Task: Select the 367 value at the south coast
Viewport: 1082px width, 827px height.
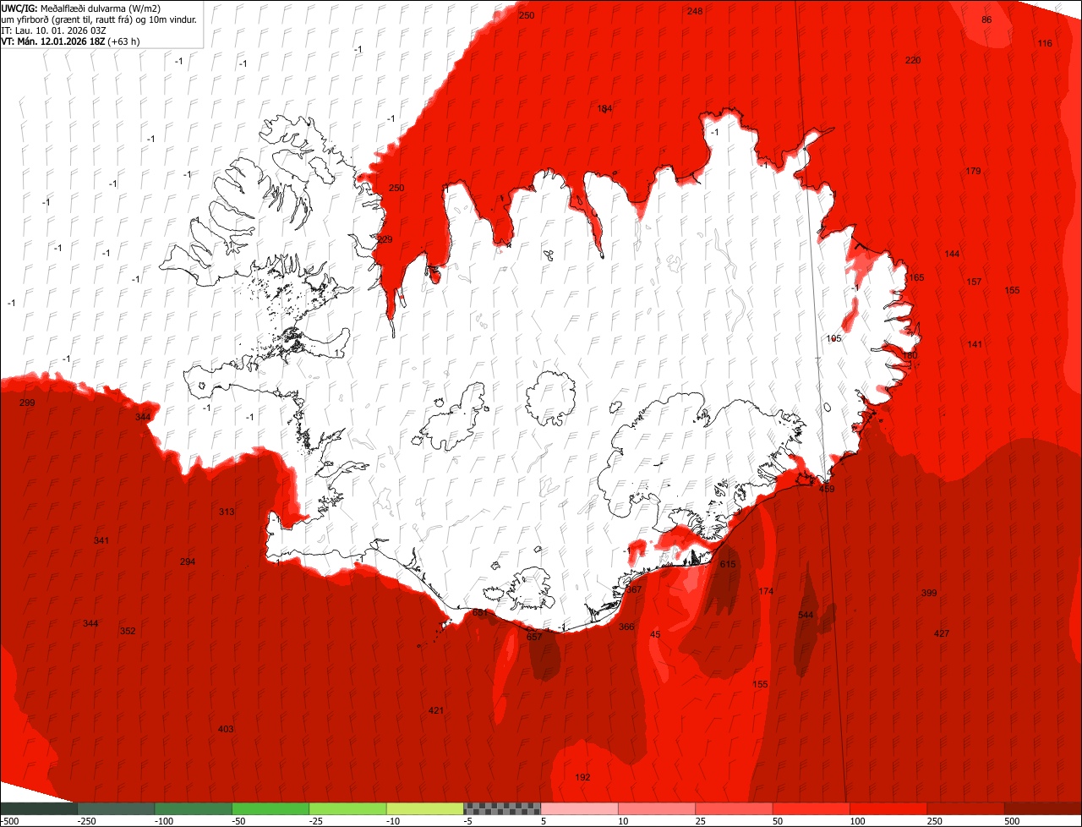Action: [x=634, y=589]
